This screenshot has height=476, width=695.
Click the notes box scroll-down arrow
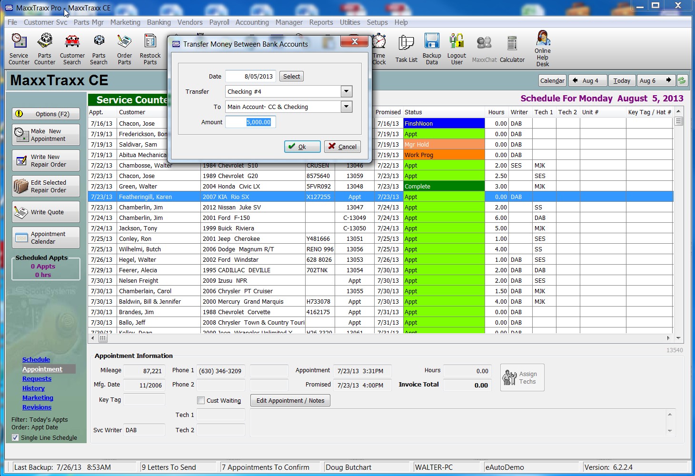[x=670, y=431]
